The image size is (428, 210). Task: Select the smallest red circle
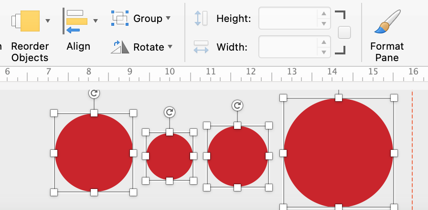tap(170, 156)
